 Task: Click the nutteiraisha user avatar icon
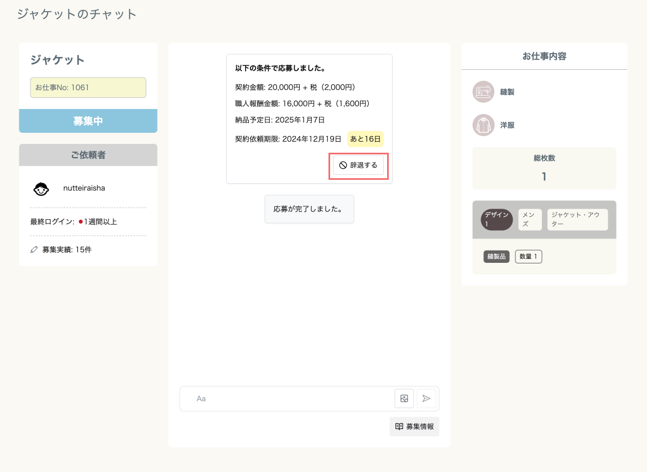[41, 189]
